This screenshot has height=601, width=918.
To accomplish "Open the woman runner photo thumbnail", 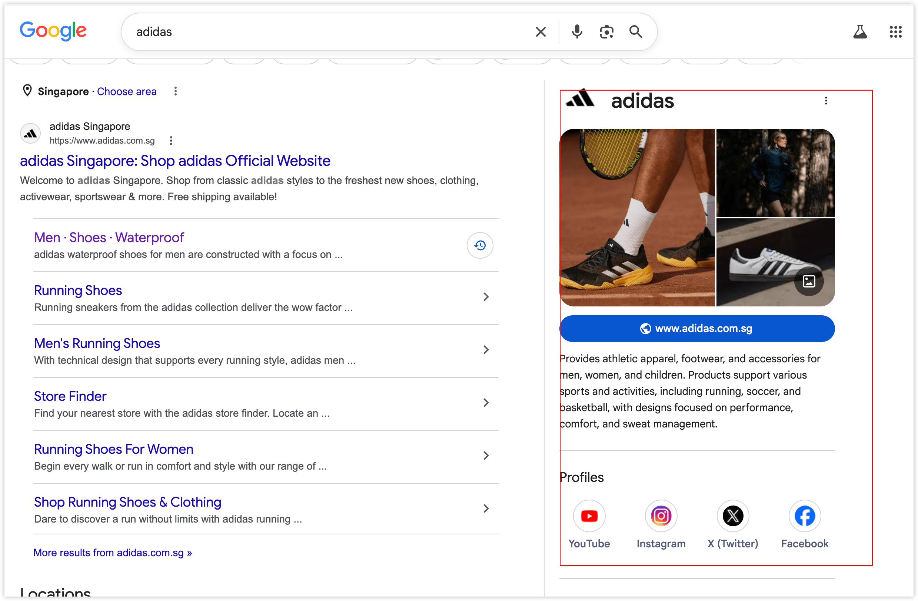I will (x=775, y=172).
